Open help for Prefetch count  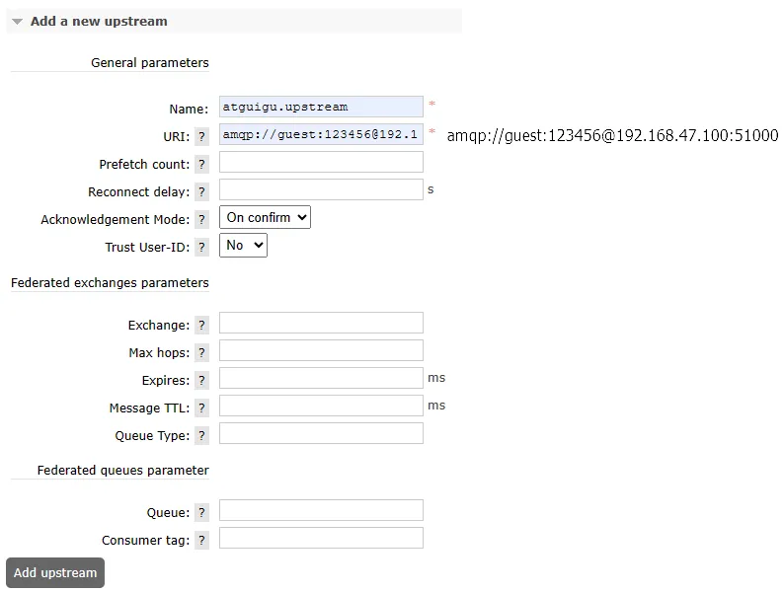click(201, 165)
